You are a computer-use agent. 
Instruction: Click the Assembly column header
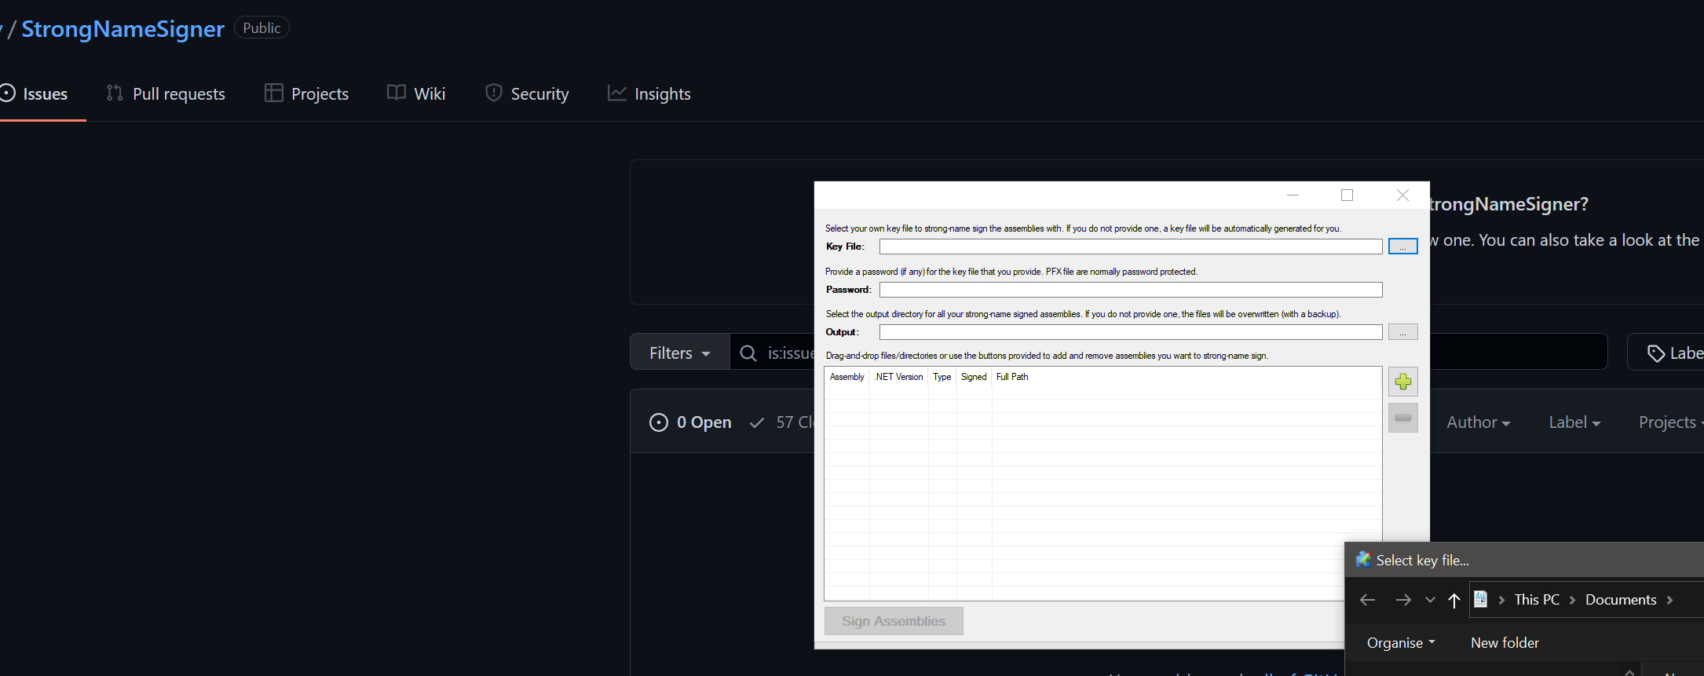[847, 377]
